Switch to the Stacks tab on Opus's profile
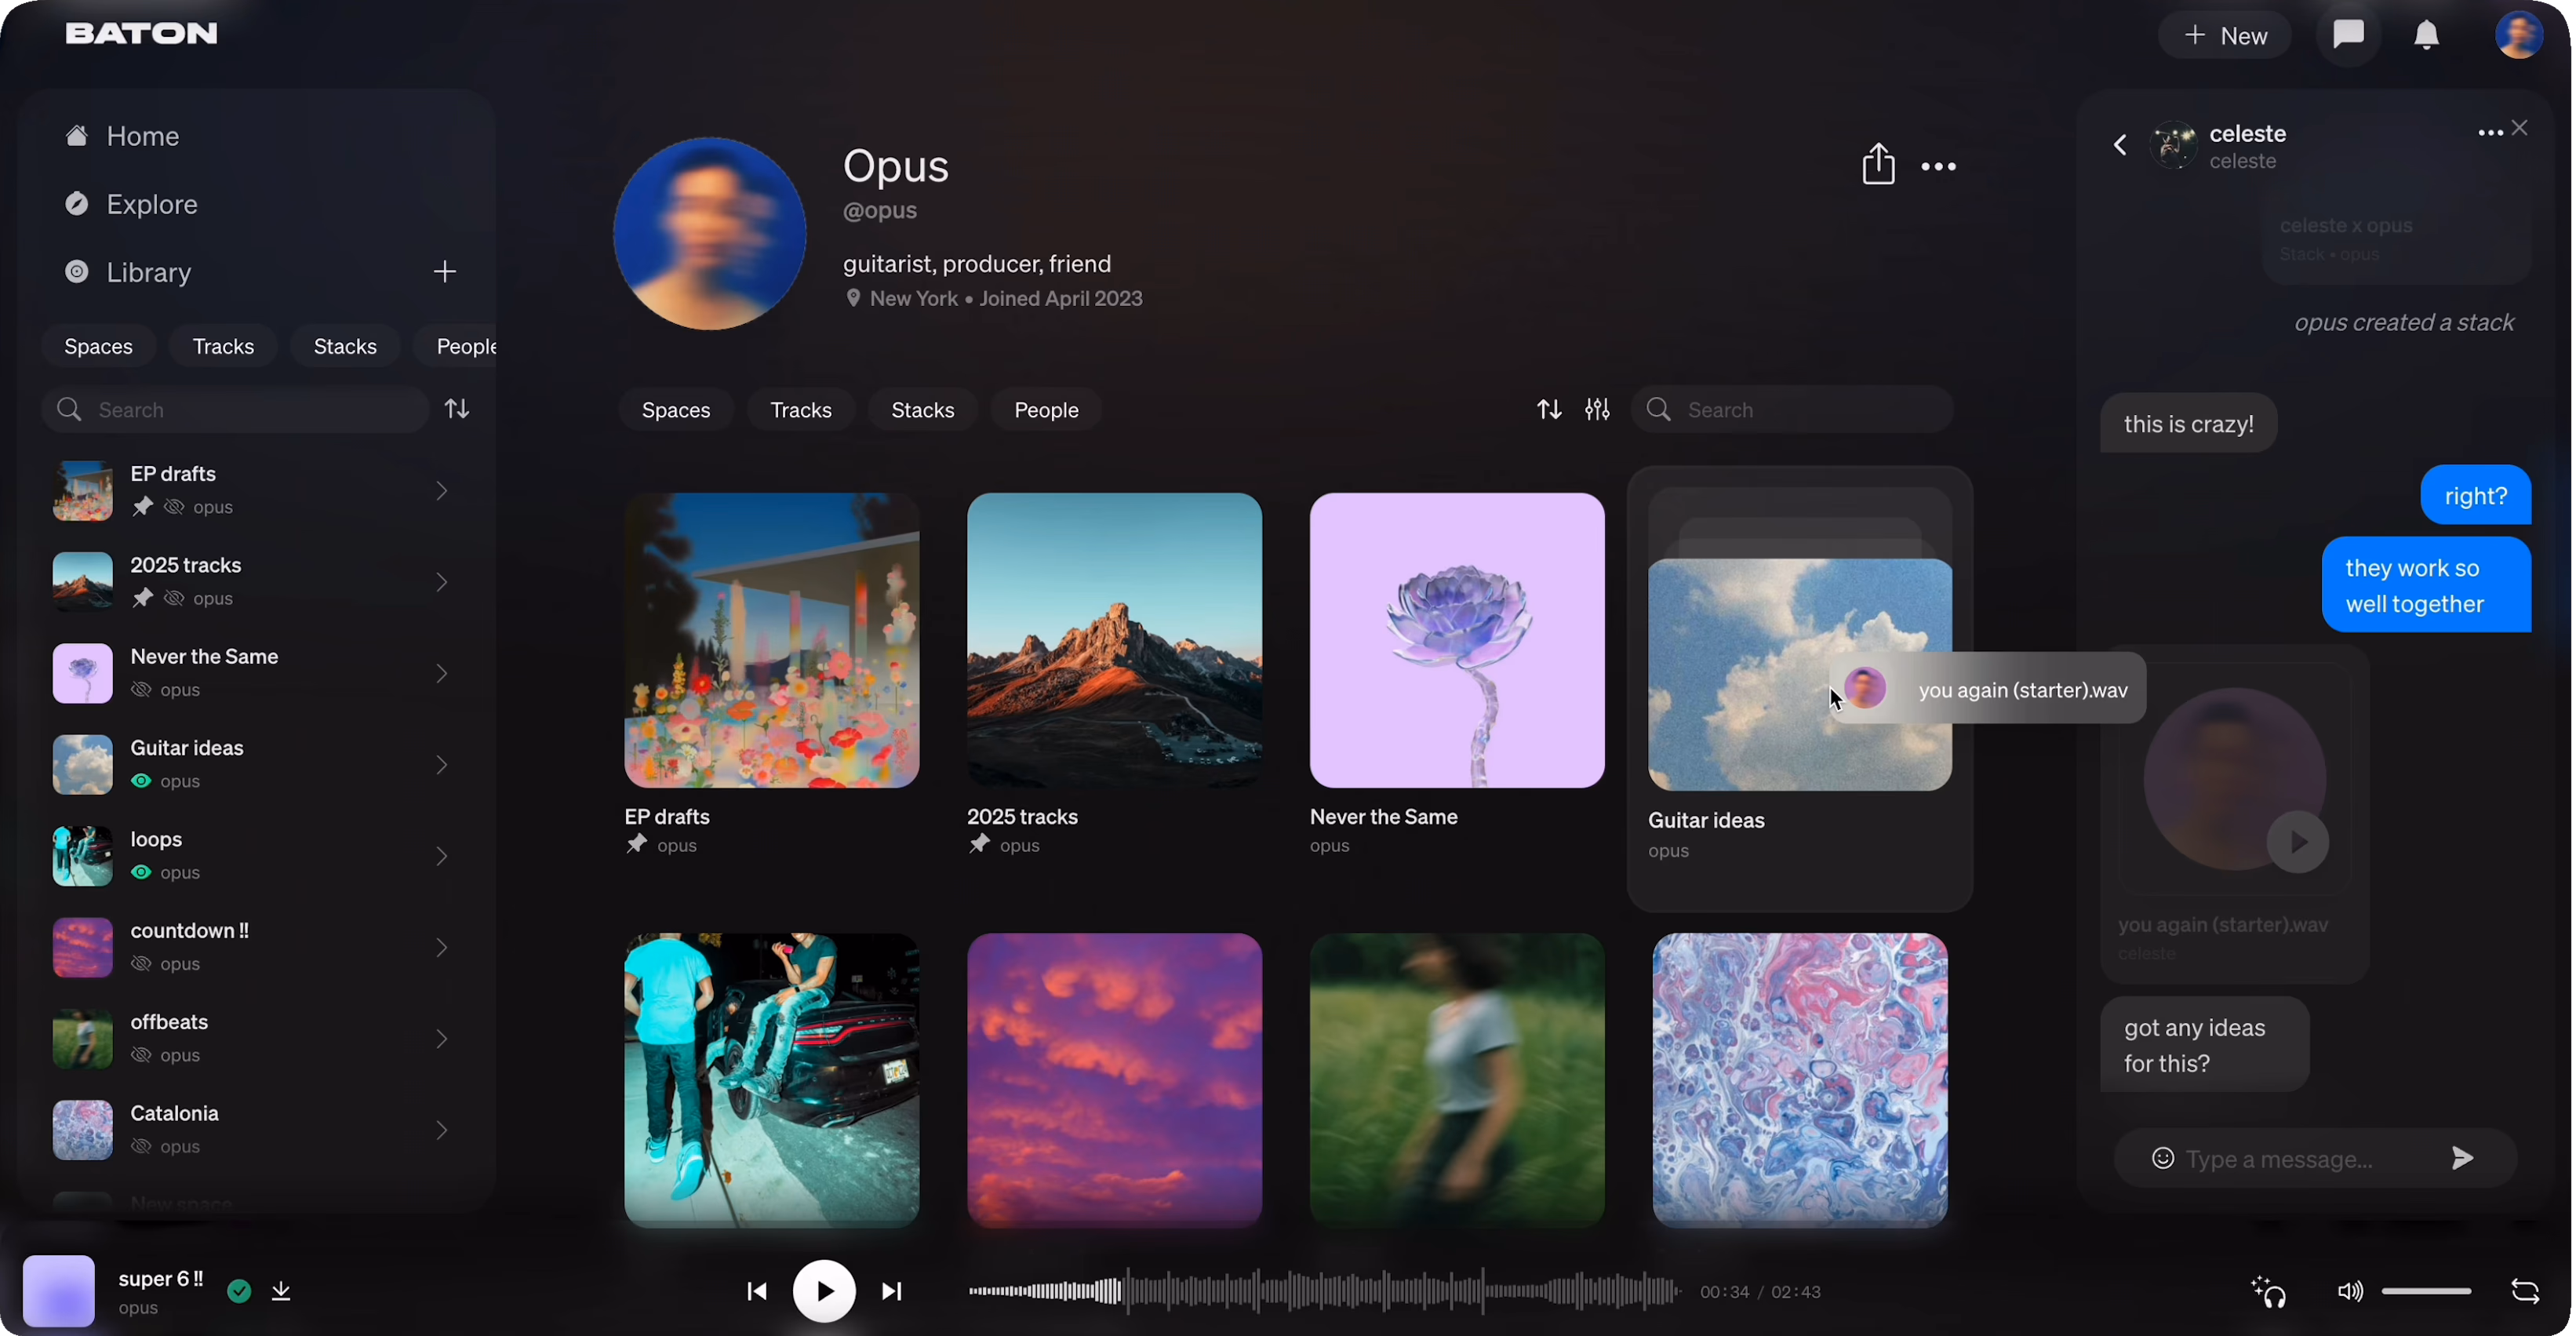The height and width of the screenshot is (1336, 2576). pos(922,409)
